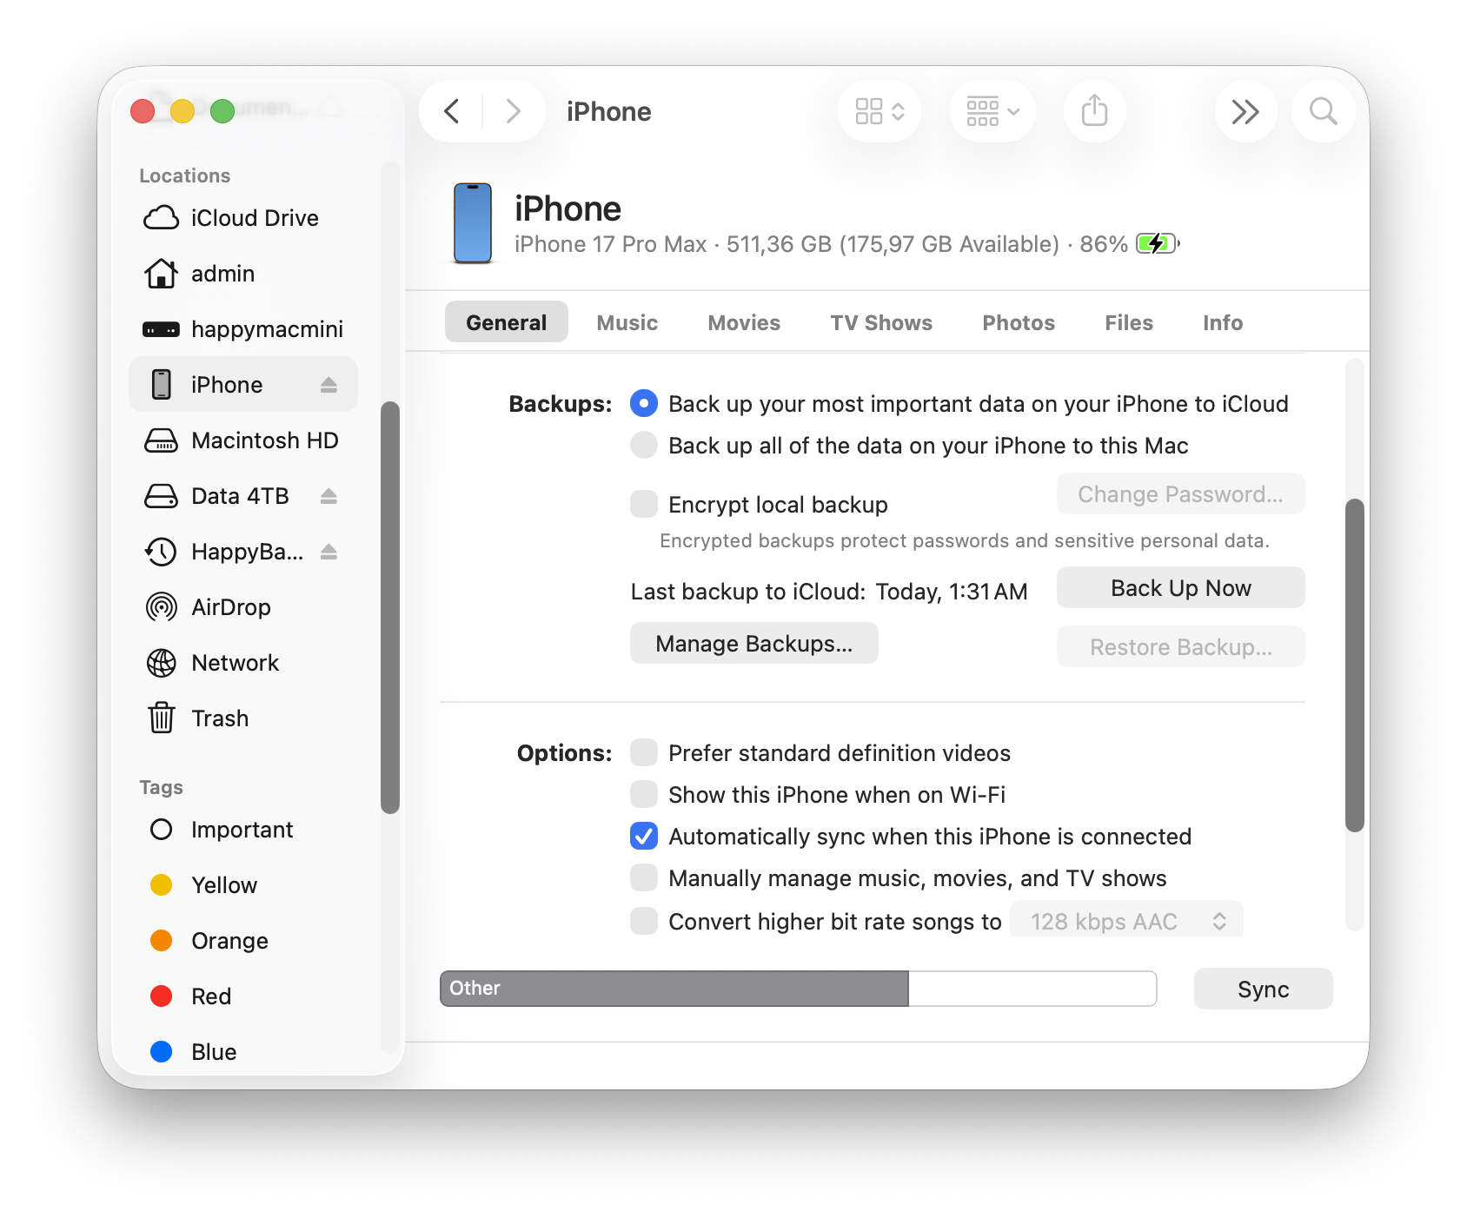This screenshot has height=1218, width=1467.
Task: Open the Data 4TB drive icon
Action: (161, 496)
